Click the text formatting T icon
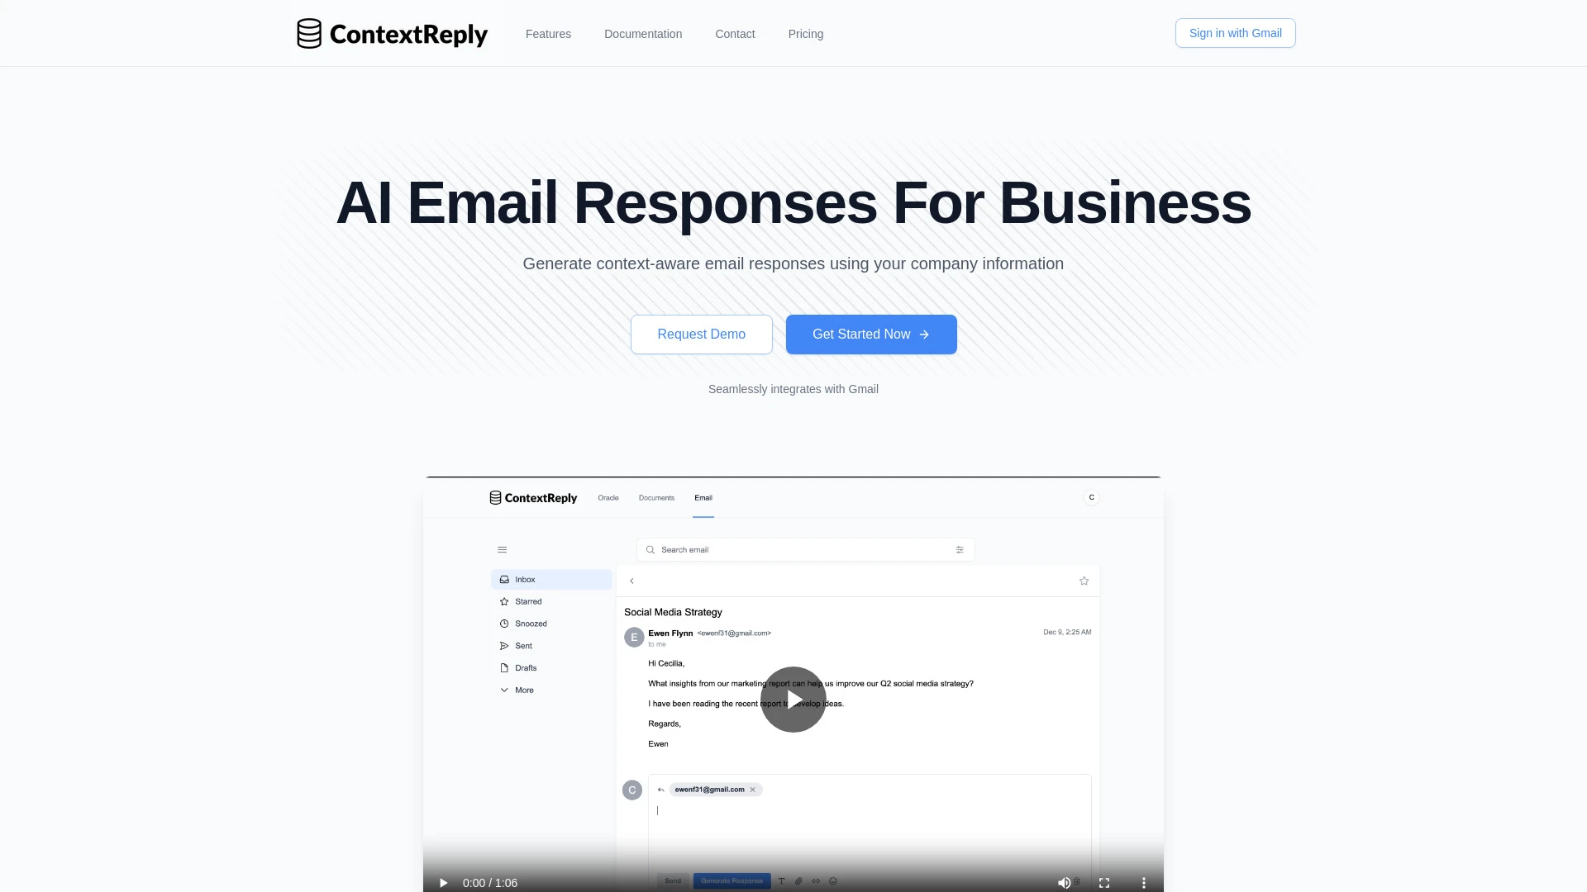 point(781,880)
